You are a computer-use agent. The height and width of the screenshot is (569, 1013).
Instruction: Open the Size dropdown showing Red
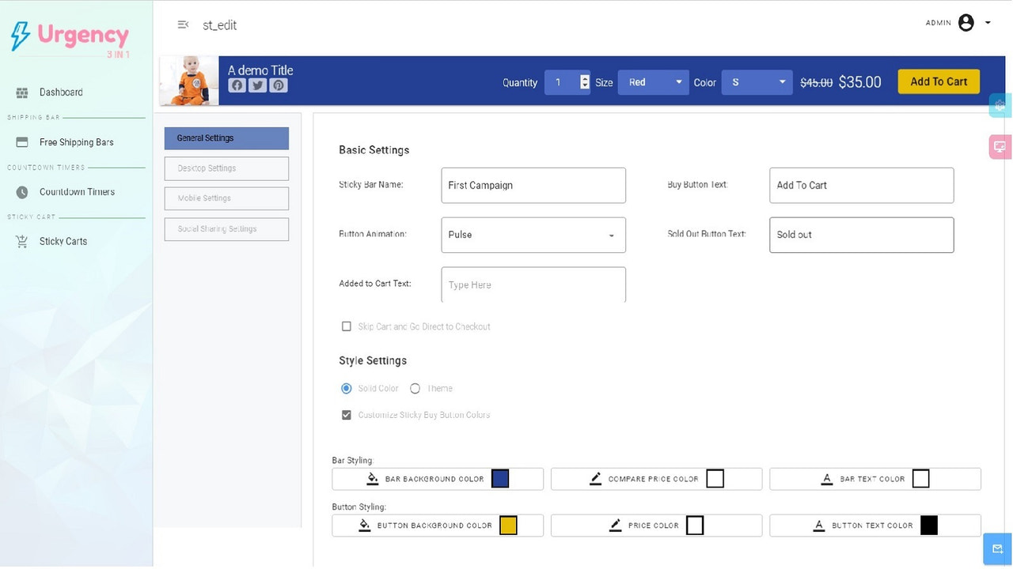click(x=654, y=82)
